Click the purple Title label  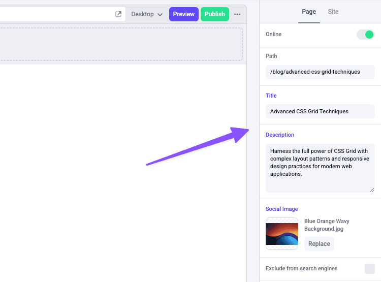pyautogui.click(x=271, y=96)
